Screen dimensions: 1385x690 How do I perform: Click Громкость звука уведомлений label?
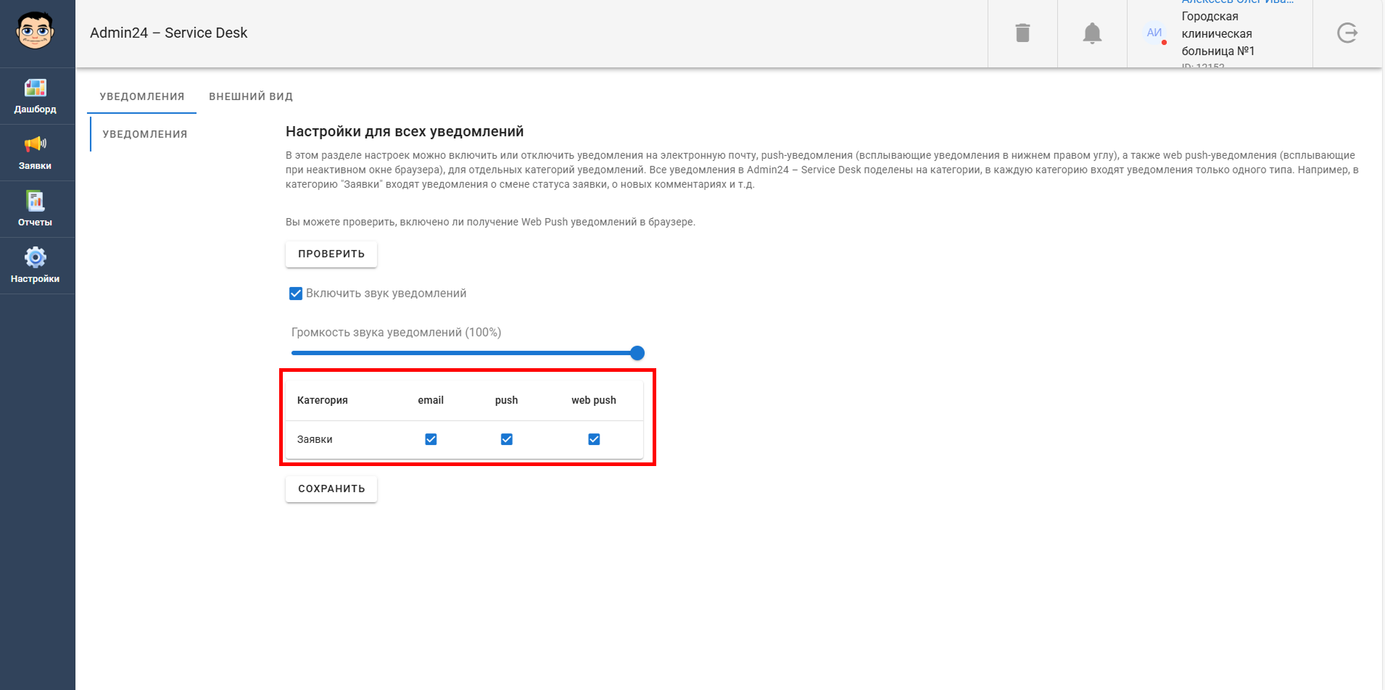pyautogui.click(x=396, y=332)
